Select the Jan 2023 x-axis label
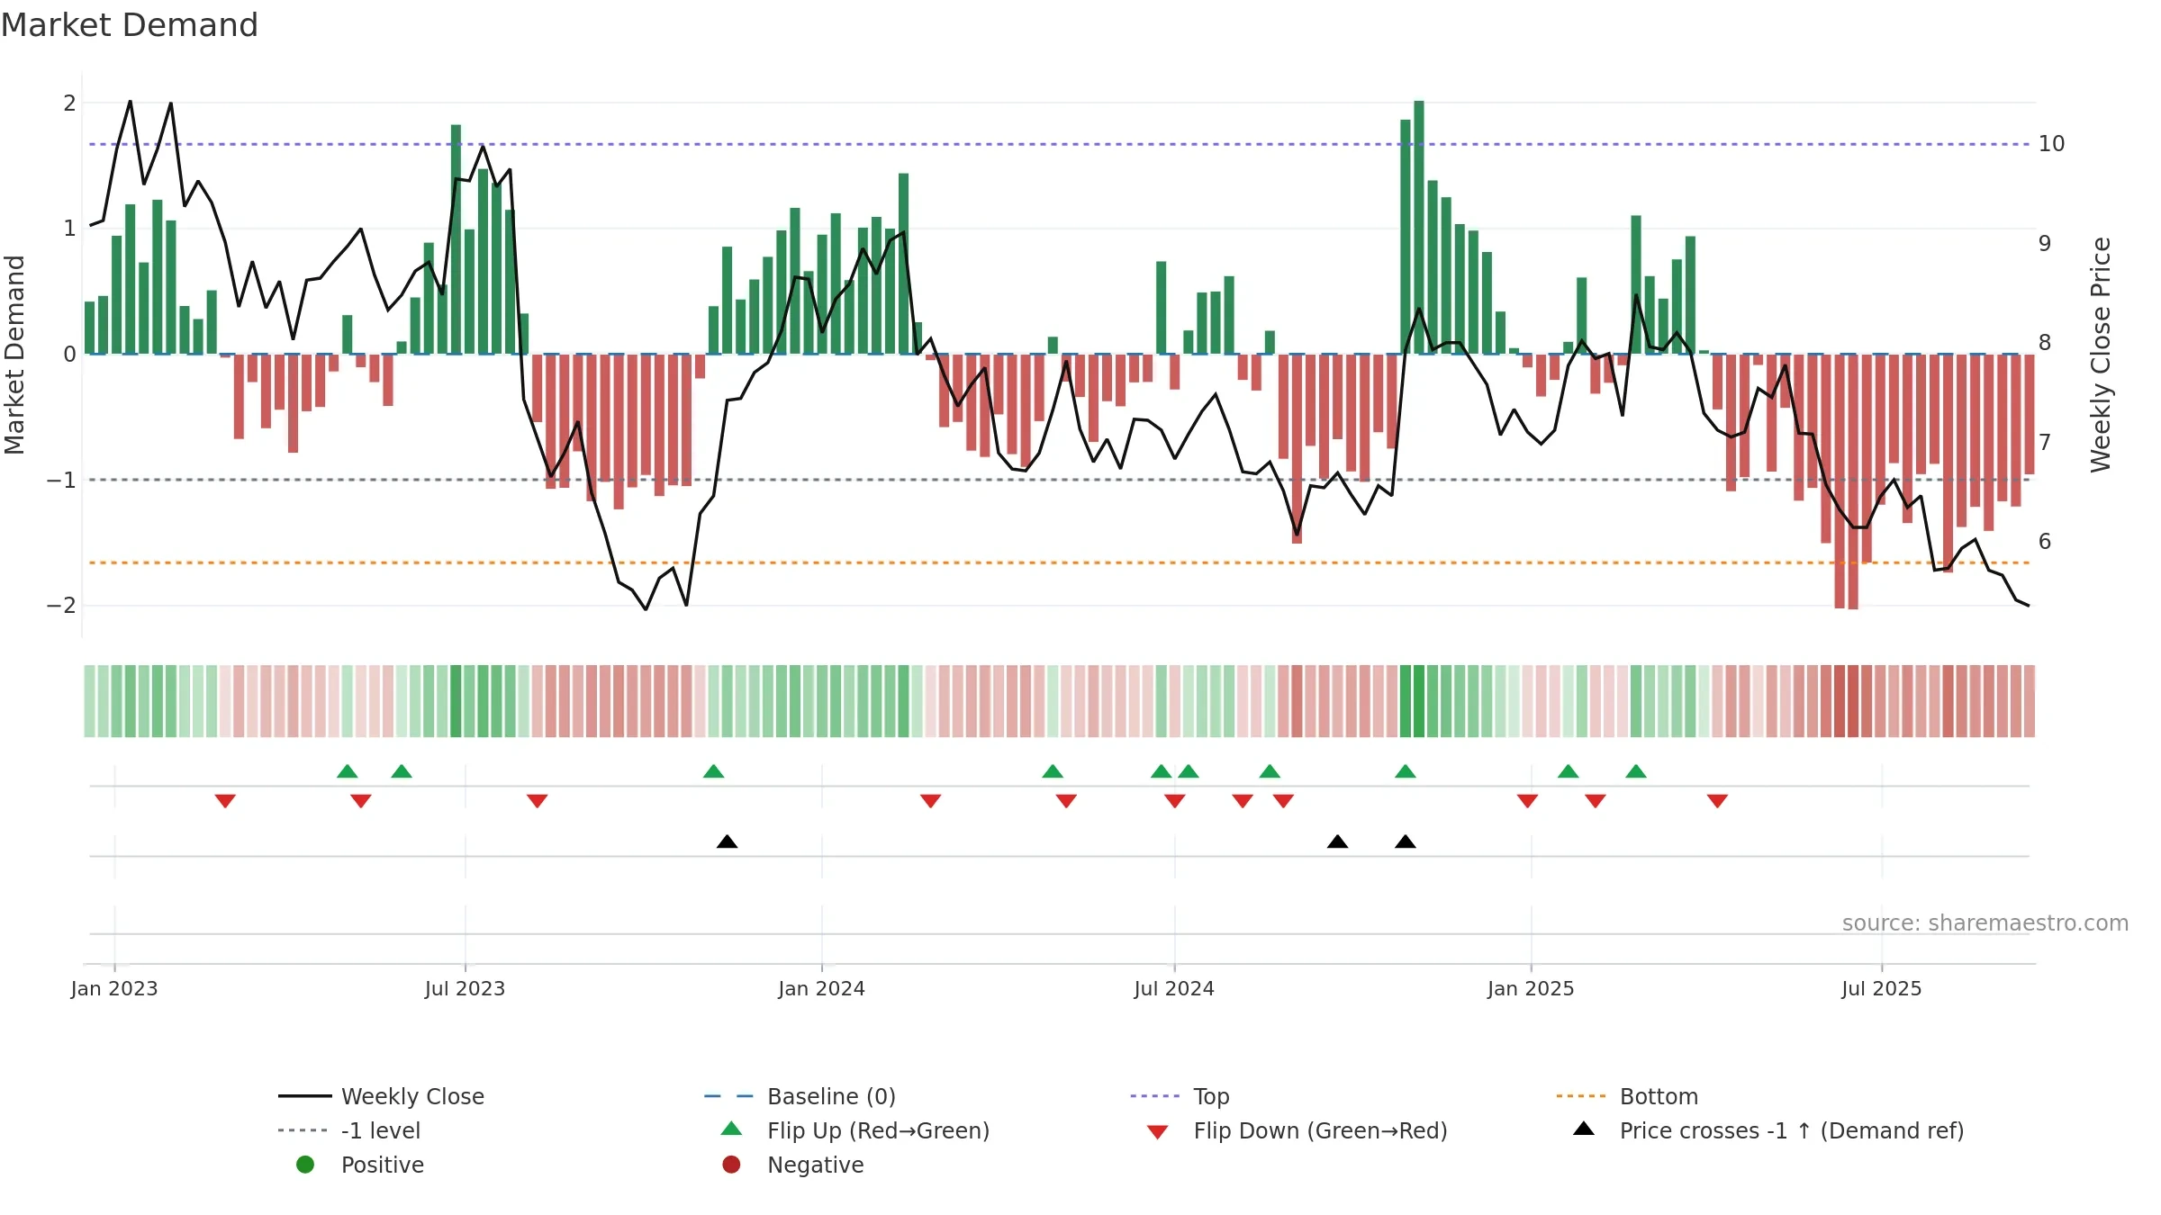Screen dimensions: 2161x1215 tap(114, 989)
